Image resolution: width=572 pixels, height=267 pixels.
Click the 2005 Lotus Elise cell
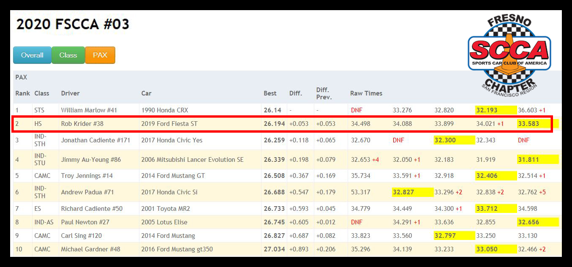point(164,222)
